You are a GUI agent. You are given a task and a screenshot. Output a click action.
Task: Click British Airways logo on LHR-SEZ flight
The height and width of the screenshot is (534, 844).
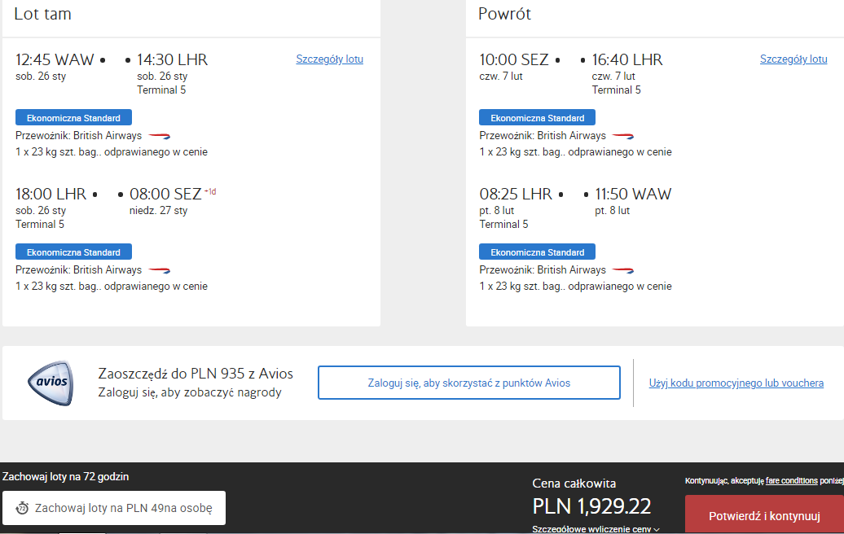pyautogui.click(x=160, y=270)
